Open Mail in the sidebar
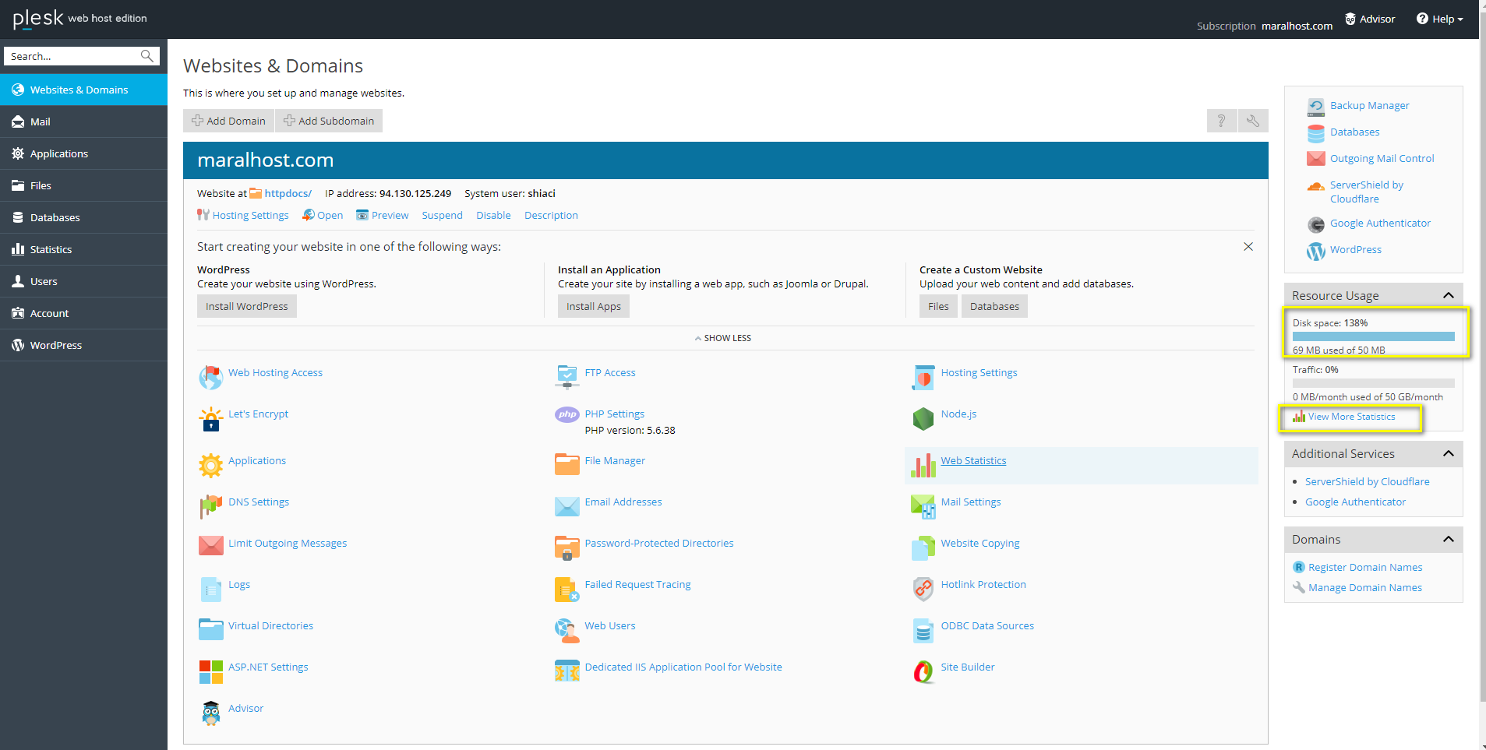Image resolution: width=1486 pixels, height=750 pixels. (83, 121)
